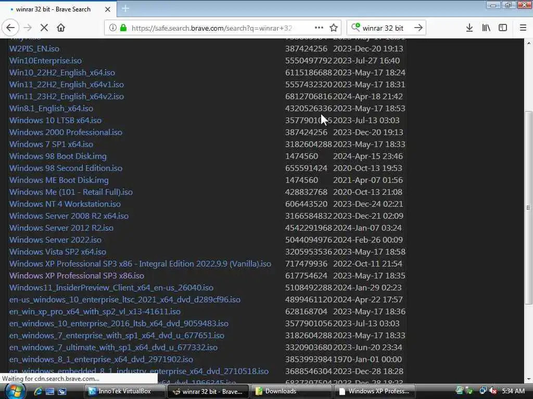Open a new tab with plus
The height and width of the screenshot is (399, 533).
pos(125,9)
